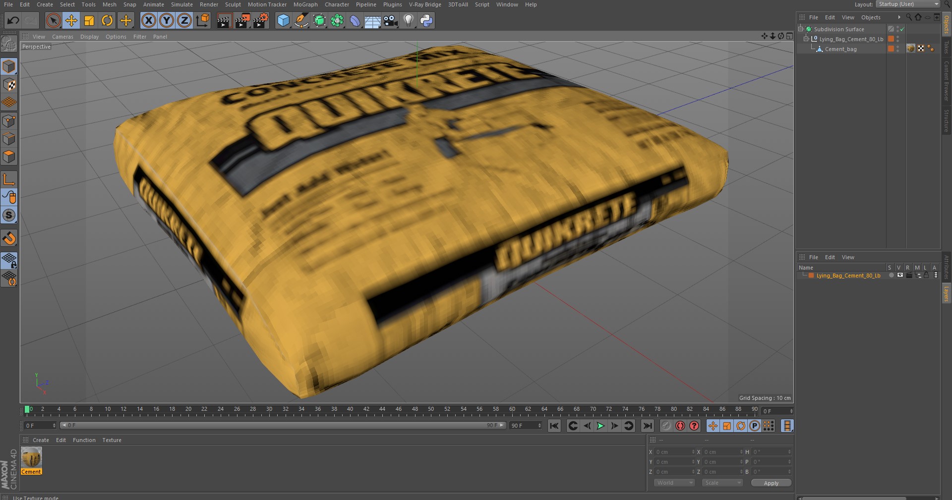Toggle the layer visibility eye icon
Screen dimensions: 952x500
900,276
